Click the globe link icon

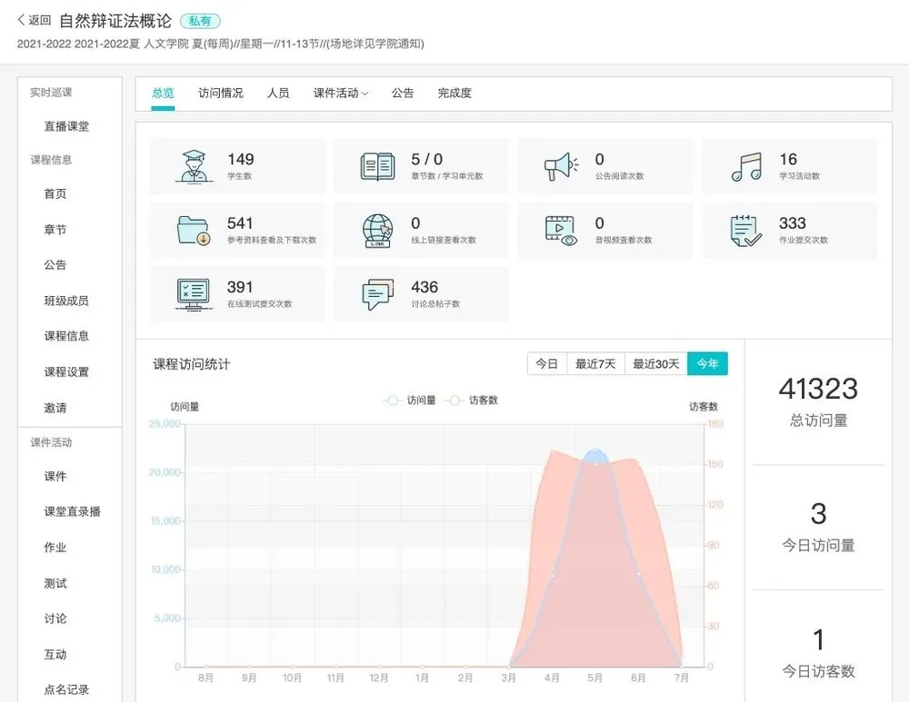(x=377, y=231)
